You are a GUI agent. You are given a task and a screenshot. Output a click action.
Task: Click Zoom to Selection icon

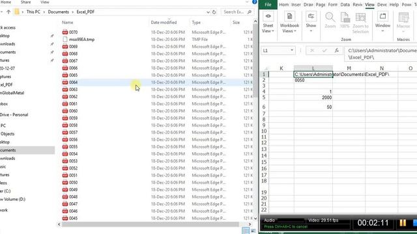360,18
